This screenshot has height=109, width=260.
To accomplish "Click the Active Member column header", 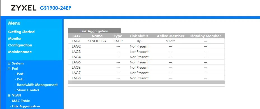I will pyautogui.click(x=171, y=36).
